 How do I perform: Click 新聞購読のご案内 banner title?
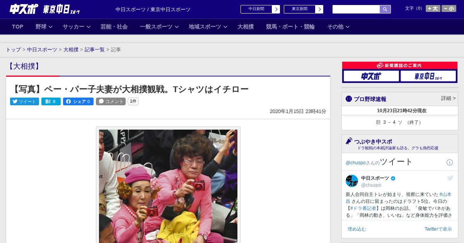pyautogui.click(x=399, y=66)
